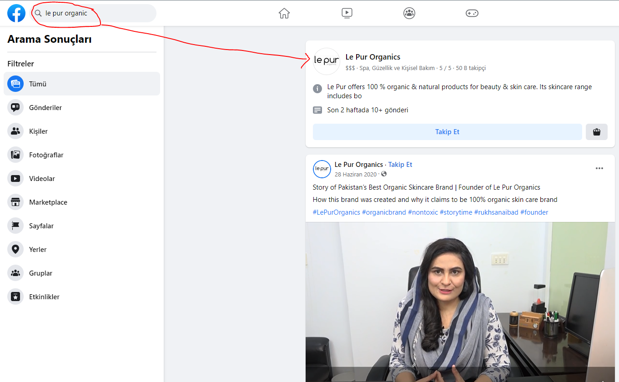Open the Groups icon in top bar
Screen dimensions: 619x382
[409, 13]
